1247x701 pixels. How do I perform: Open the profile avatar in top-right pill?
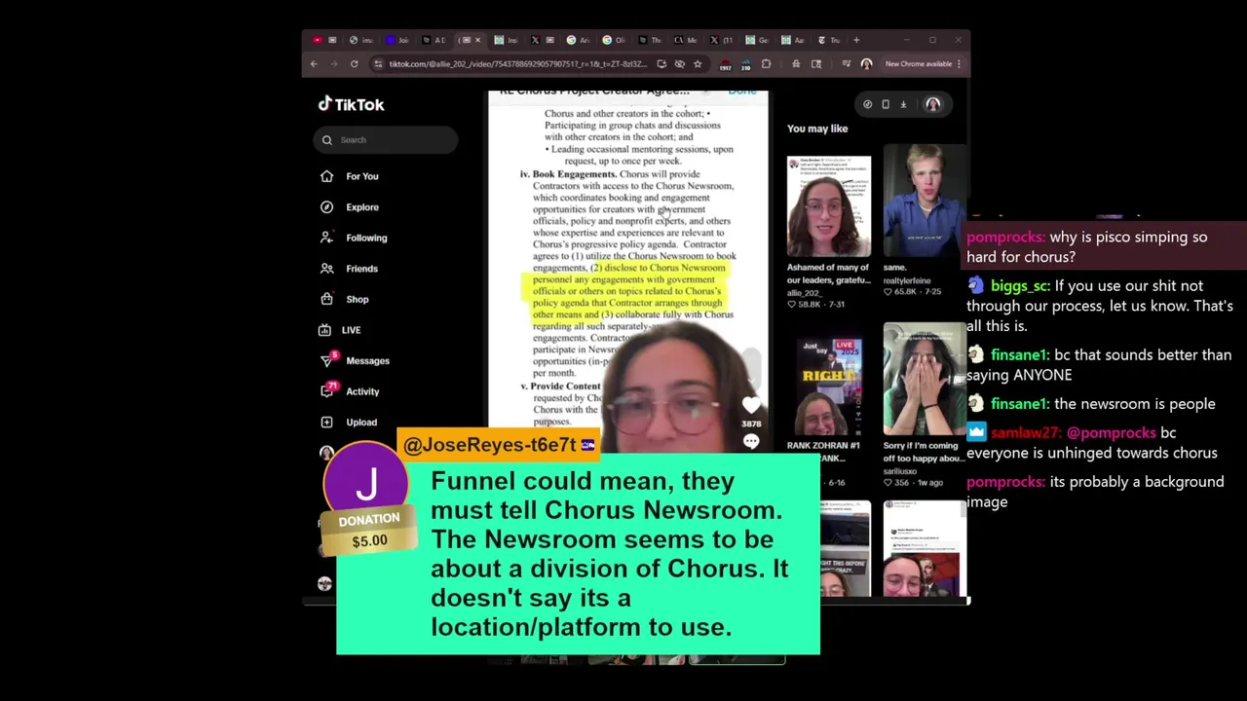pos(932,104)
